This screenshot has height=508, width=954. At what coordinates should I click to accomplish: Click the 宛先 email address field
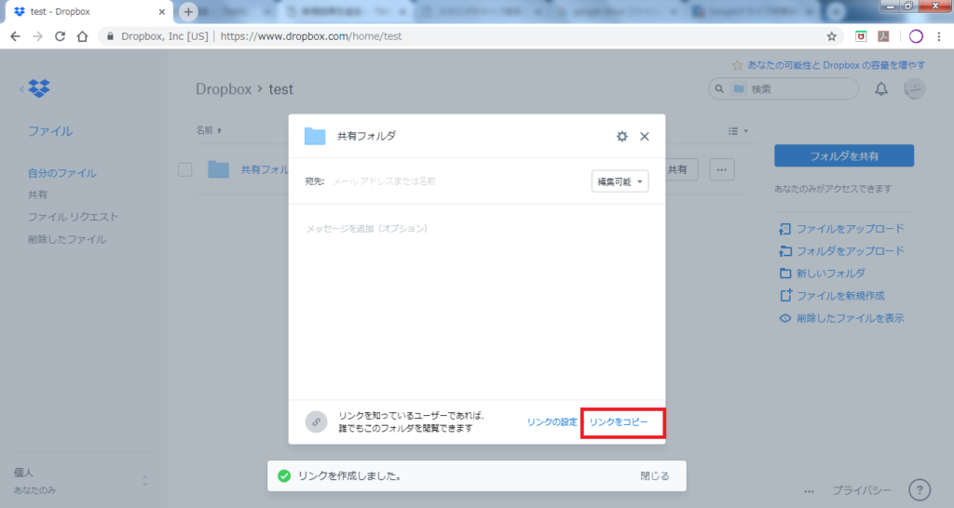[x=457, y=181]
